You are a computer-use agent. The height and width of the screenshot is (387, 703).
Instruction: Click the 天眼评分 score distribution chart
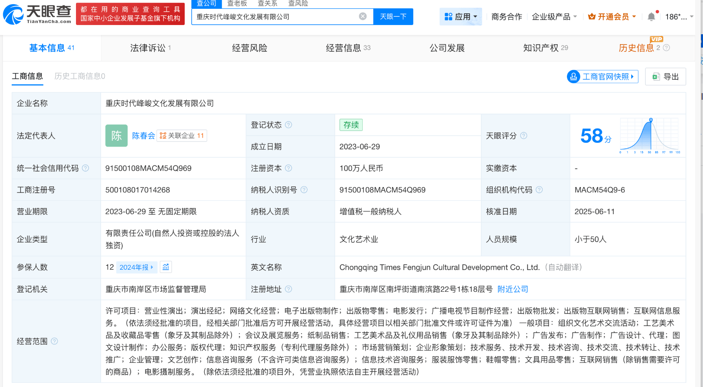649,135
